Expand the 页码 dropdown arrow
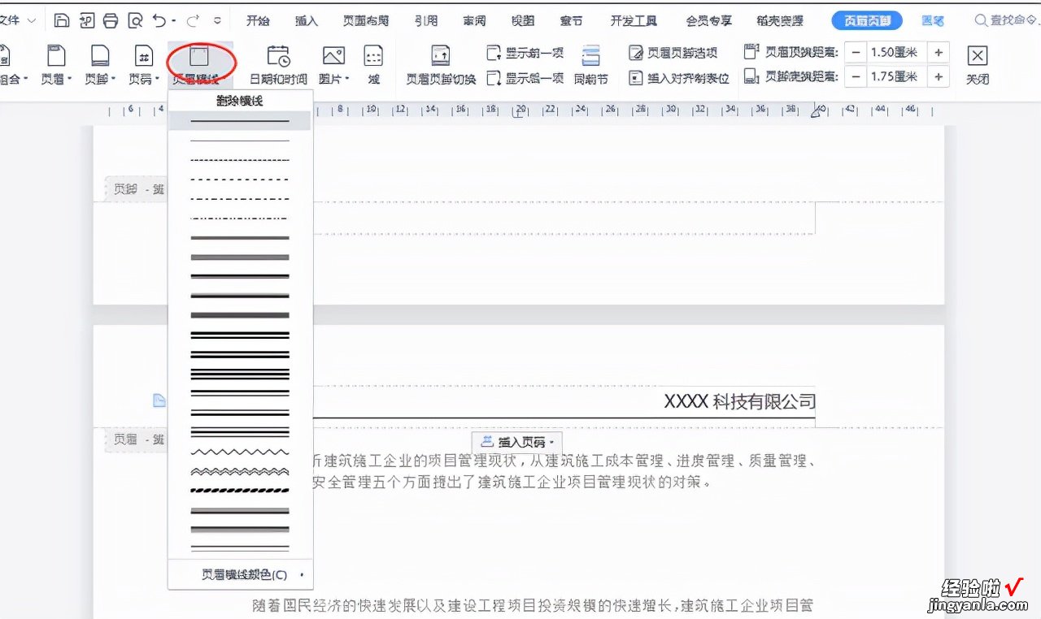The width and height of the screenshot is (1041, 619). 158,80
